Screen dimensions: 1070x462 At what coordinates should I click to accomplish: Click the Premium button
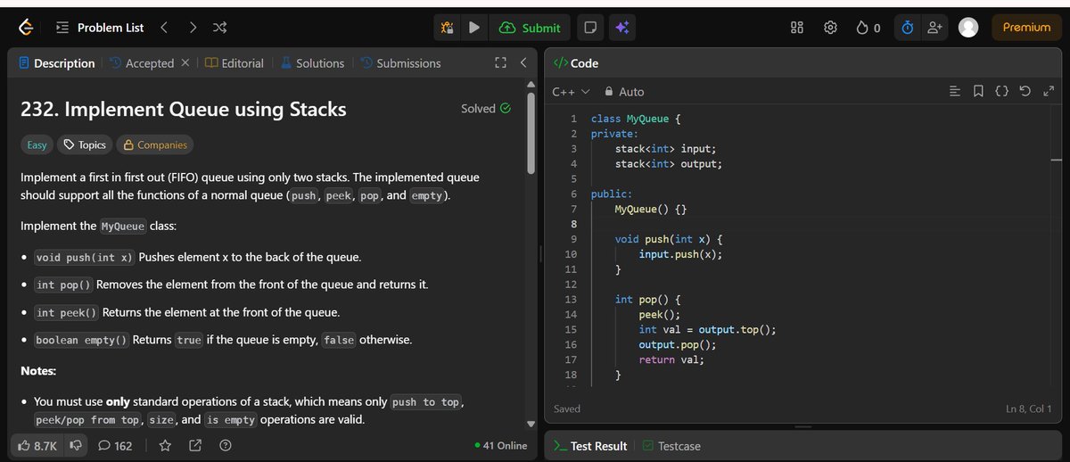(1026, 28)
